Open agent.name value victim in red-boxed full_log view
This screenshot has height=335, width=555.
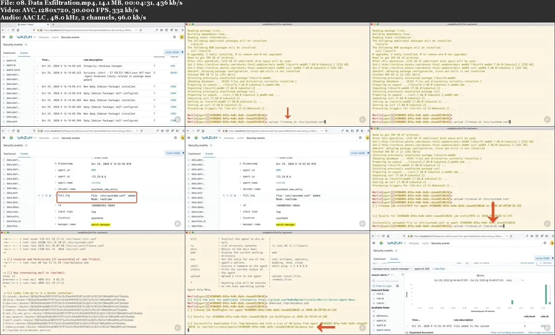tap(96, 183)
